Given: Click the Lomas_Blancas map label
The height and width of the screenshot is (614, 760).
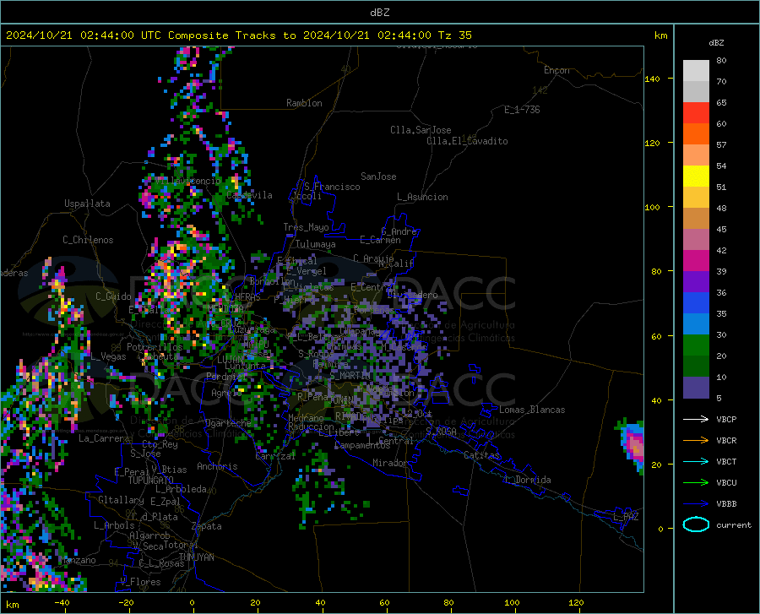Looking at the screenshot, I should pyautogui.click(x=532, y=410).
